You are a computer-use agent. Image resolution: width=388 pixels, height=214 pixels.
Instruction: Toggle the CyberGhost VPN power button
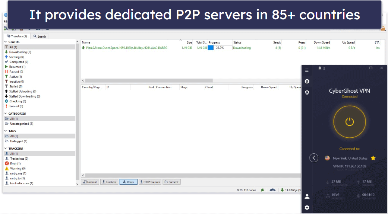tap(349, 122)
